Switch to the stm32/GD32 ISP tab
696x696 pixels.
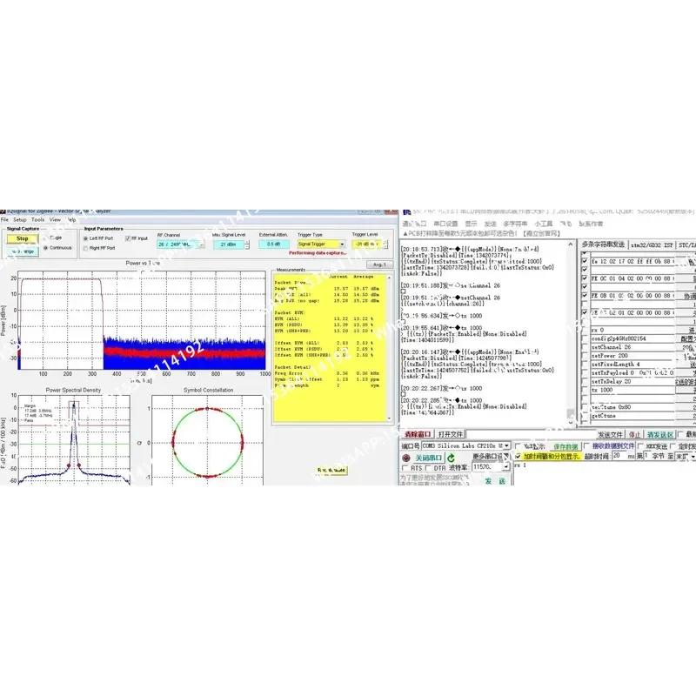point(652,244)
